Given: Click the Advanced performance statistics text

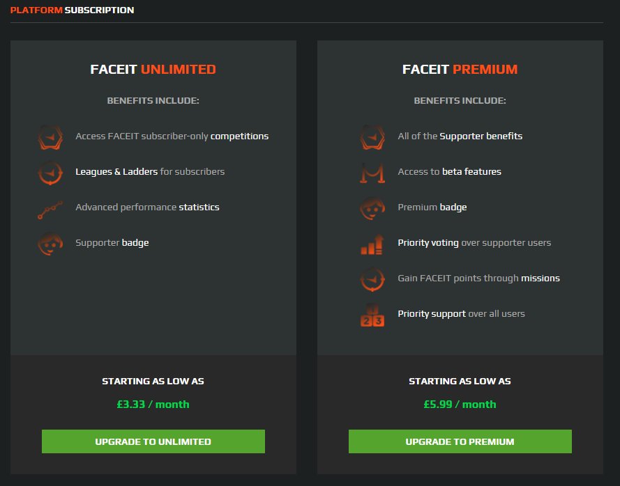Looking at the screenshot, I should tap(147, 207).
